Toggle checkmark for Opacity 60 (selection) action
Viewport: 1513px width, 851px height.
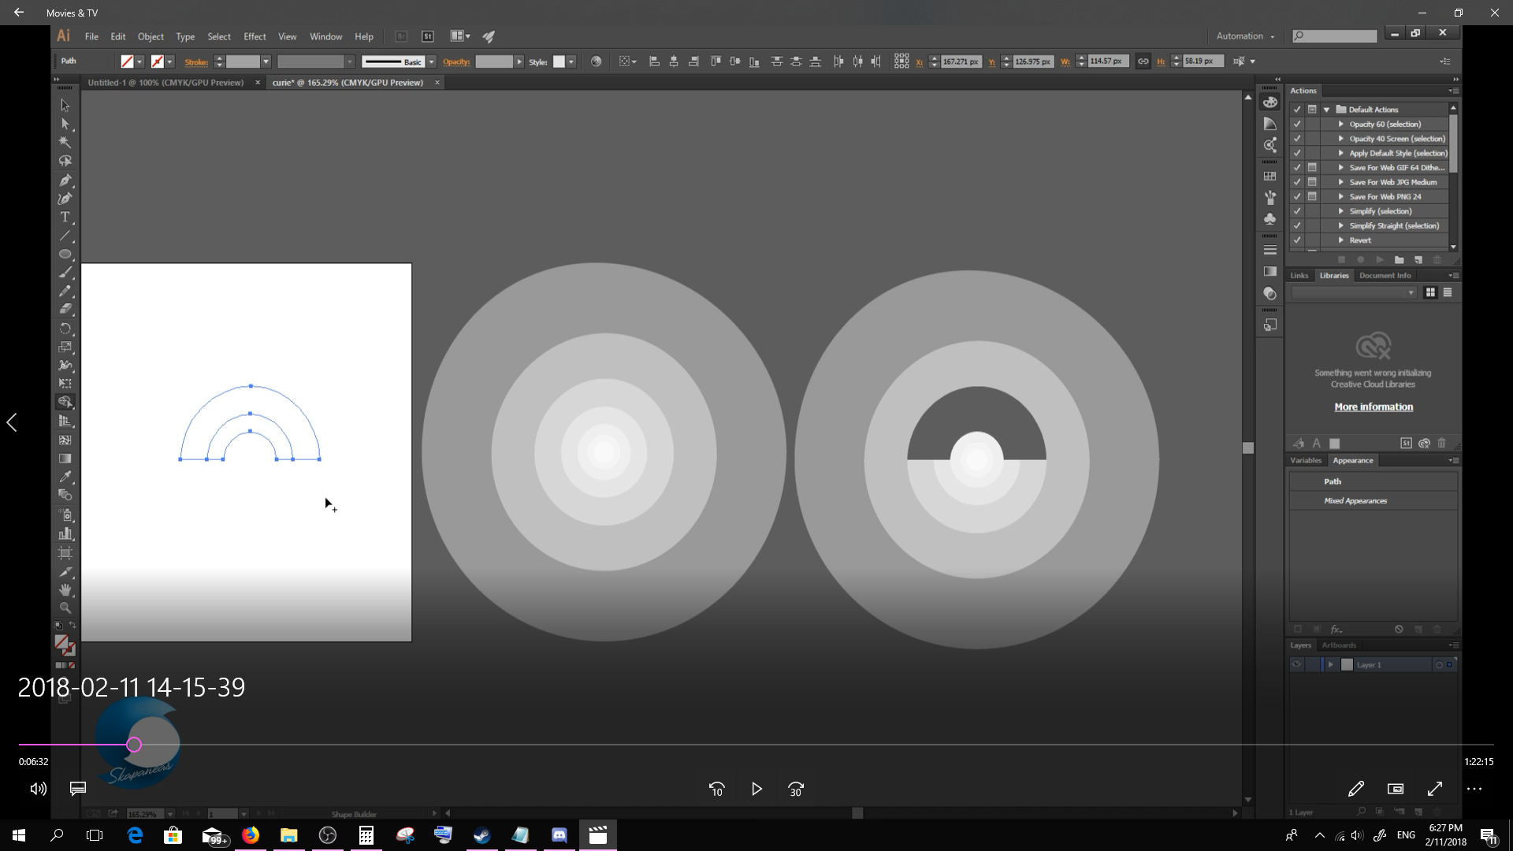(1297, 124)
